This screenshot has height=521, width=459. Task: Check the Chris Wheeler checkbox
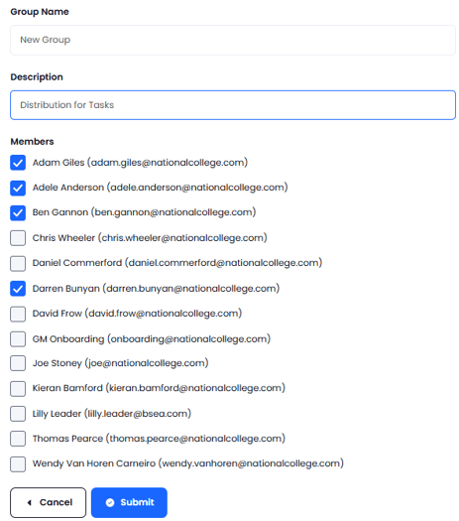point(18,238)
